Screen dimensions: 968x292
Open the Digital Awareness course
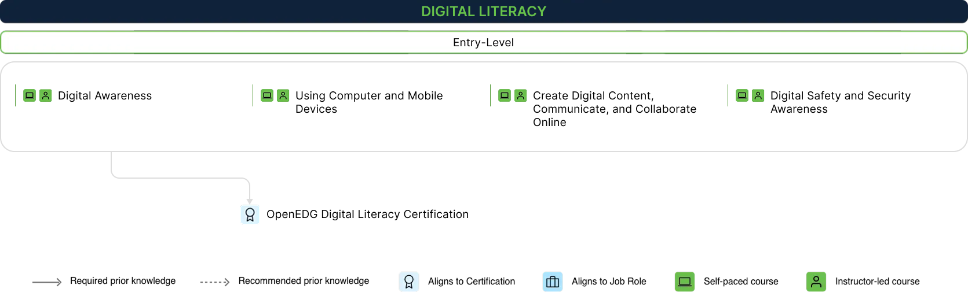(x=105, y=96)
